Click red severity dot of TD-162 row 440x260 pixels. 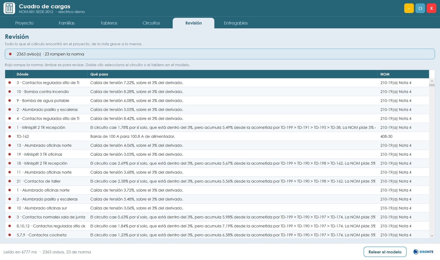tap(10, 136)
